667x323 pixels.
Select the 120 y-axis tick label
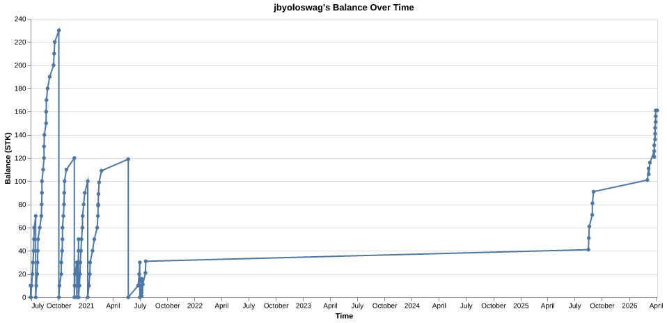20,158
